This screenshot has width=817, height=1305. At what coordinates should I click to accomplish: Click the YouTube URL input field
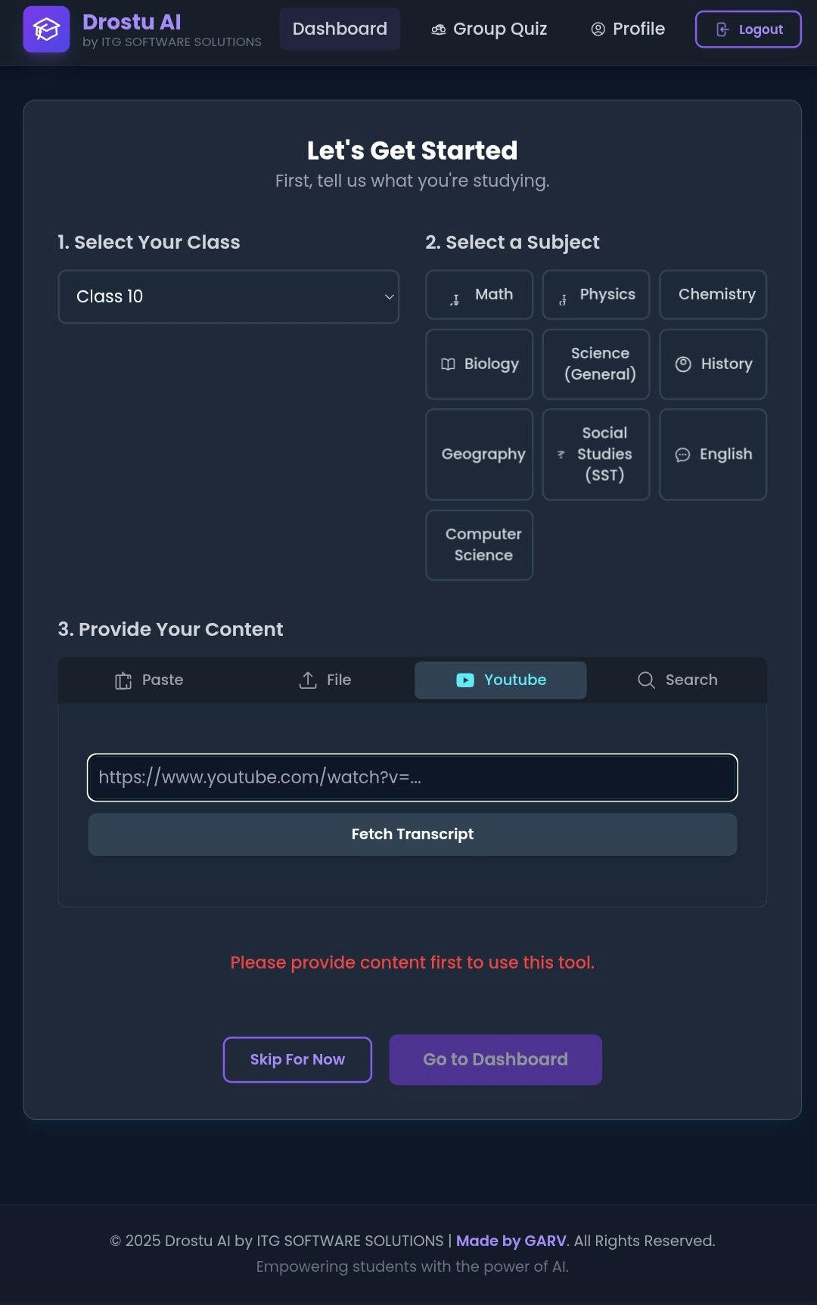pos(412,777)
